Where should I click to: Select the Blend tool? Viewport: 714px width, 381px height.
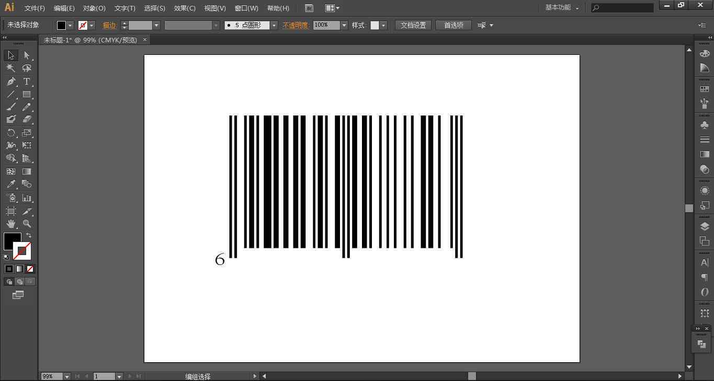click(x=27, y=184)
